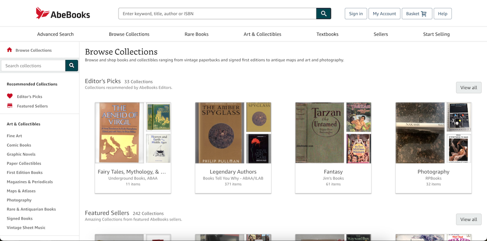
Task: Click View all for Editor's Picks
Action: pyautogui.click(x=468, y=87)
